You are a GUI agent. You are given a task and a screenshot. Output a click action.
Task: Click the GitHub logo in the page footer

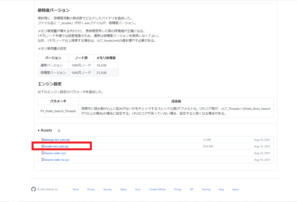[33, 189]
